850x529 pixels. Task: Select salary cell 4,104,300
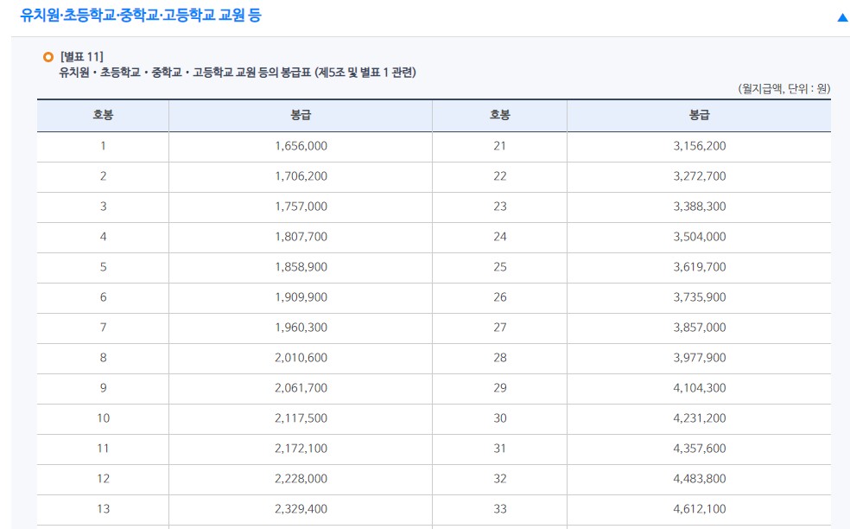[700, 388]
